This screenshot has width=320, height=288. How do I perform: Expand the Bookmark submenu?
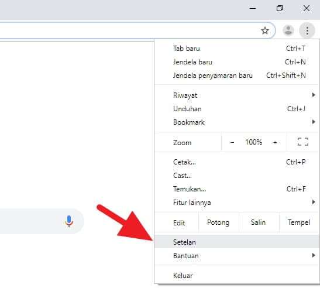[x=237, y=122]
